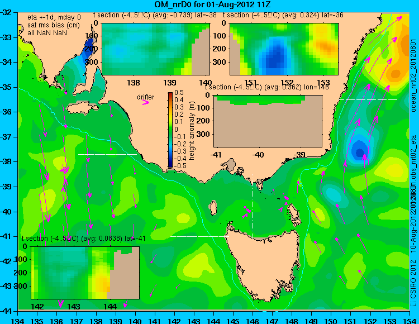Click the '143' tick label in lat=-41 inset

(x=74, y=306)
